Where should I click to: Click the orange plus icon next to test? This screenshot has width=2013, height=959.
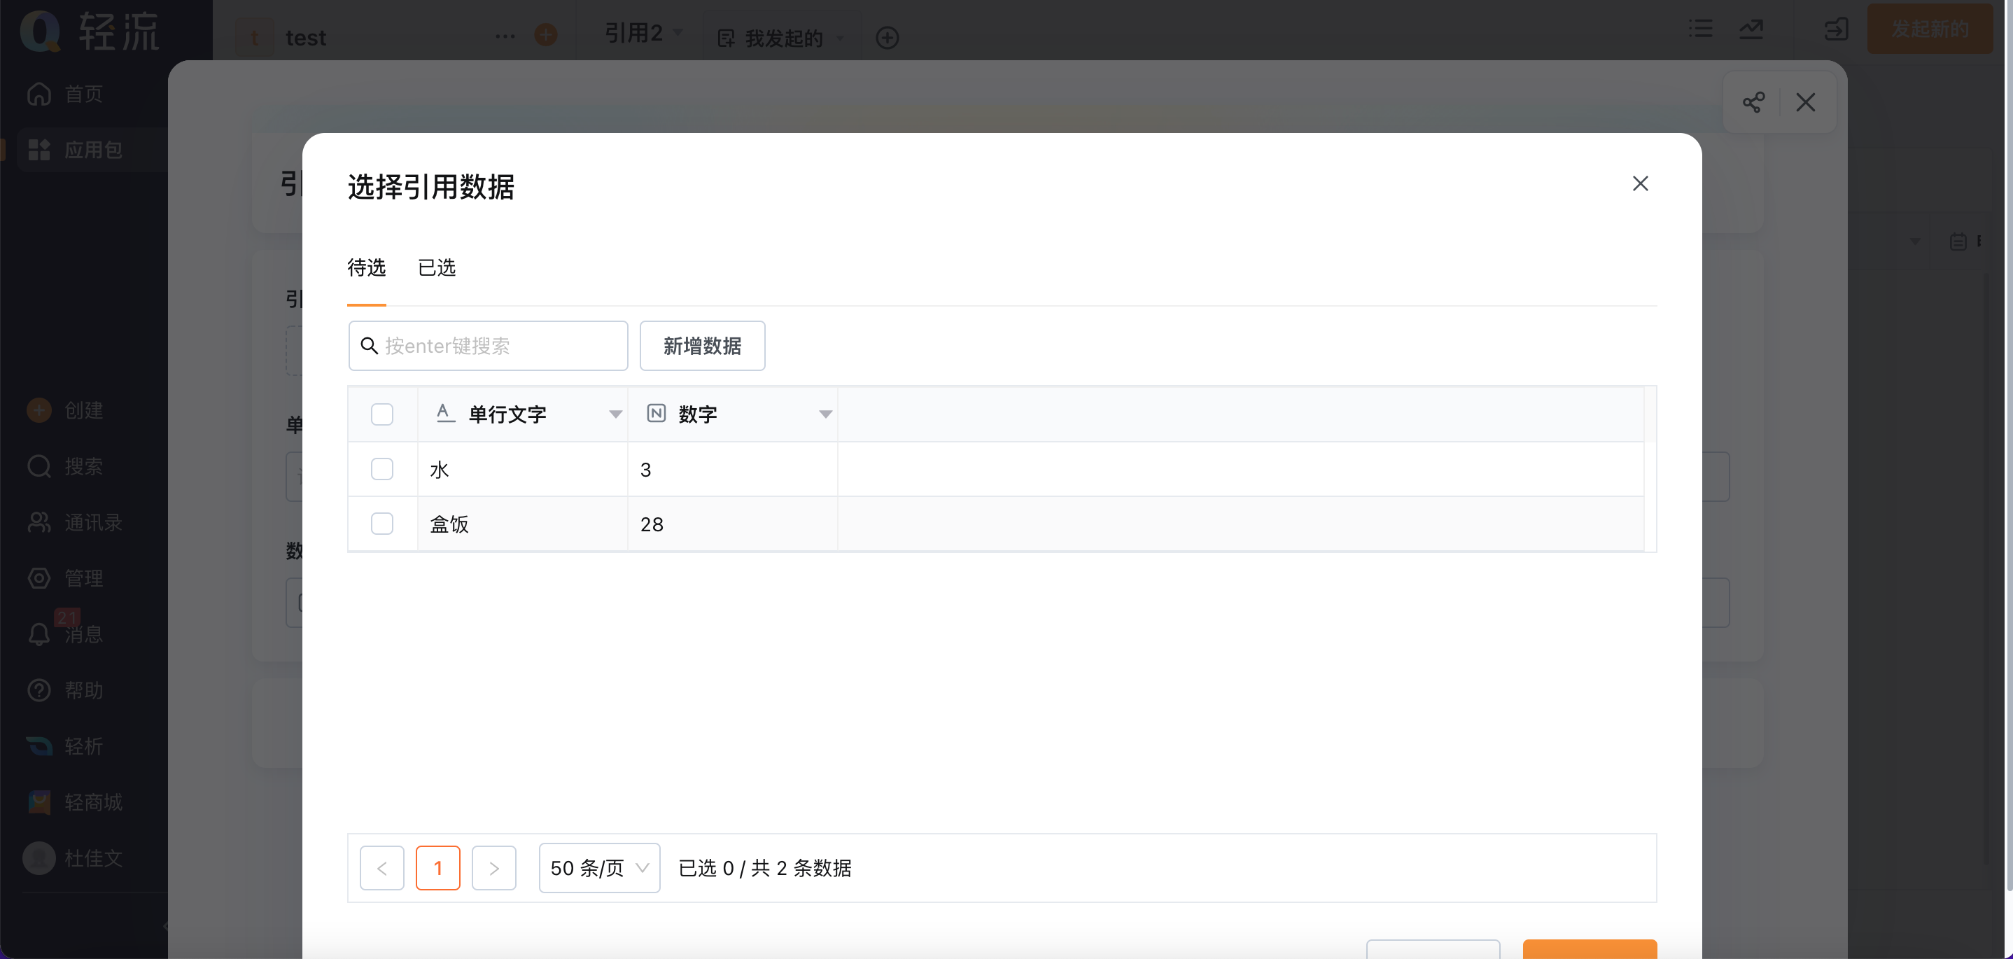[x=545, y=34]
